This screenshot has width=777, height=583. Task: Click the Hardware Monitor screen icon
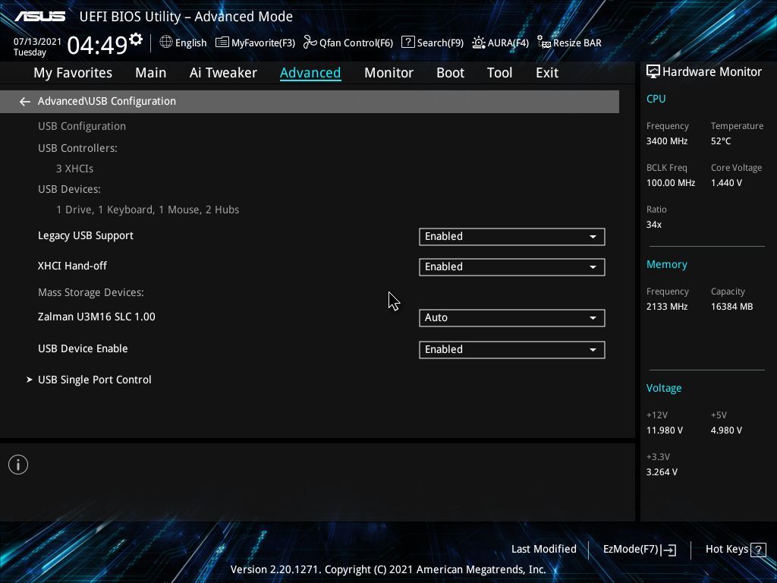[x=653, y=72]
